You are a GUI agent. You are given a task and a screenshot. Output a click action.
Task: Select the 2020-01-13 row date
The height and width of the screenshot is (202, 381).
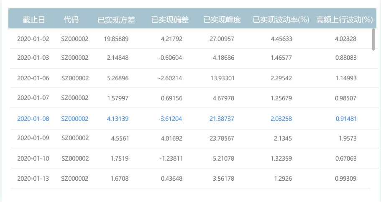pos(33,179)
